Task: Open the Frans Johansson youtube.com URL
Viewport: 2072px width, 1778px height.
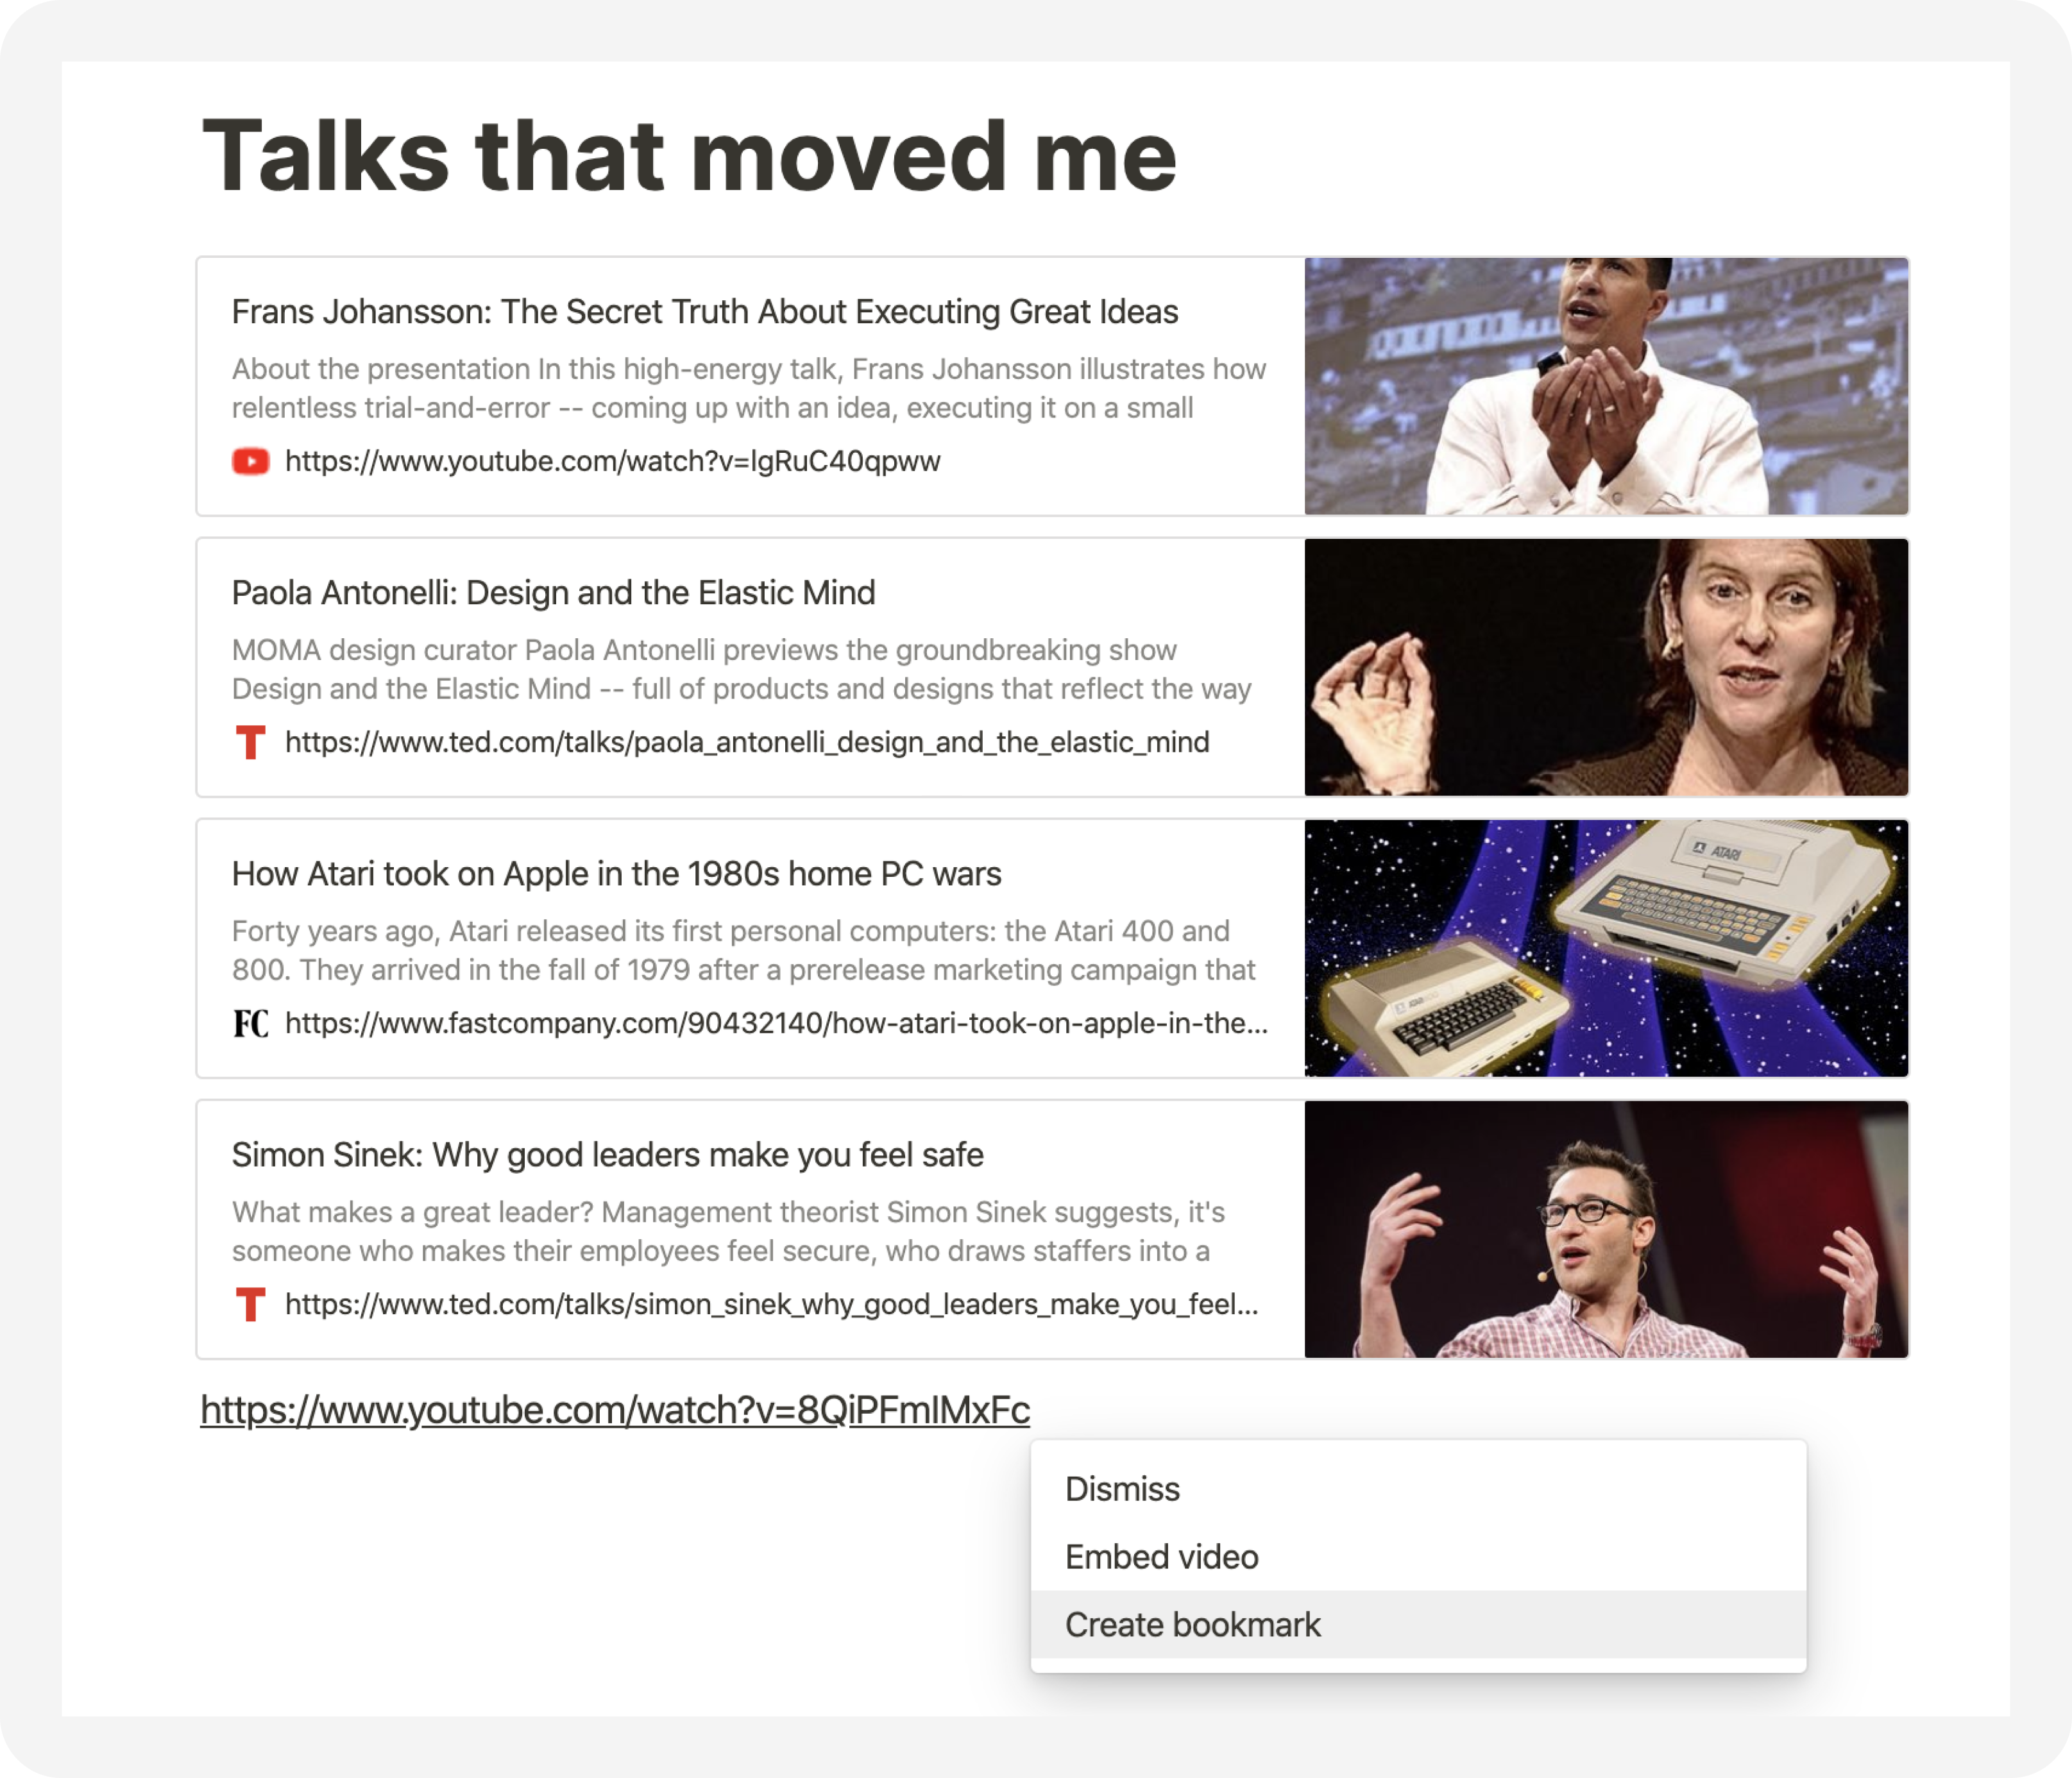Action: [612, 461]
